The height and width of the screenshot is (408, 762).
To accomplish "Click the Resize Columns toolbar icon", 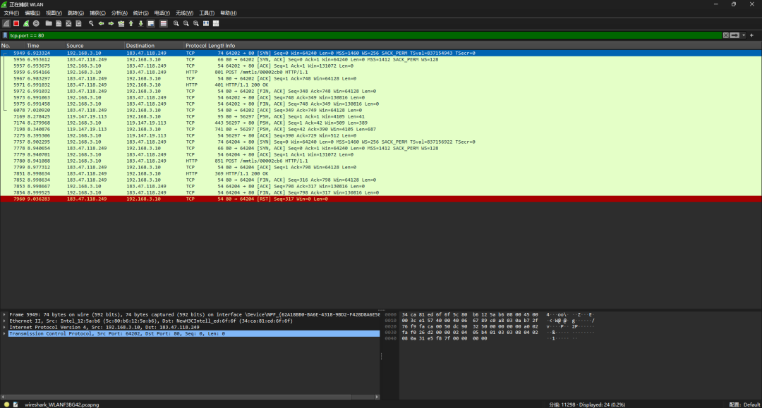I will pyautogui.click(x=216, y=23).
